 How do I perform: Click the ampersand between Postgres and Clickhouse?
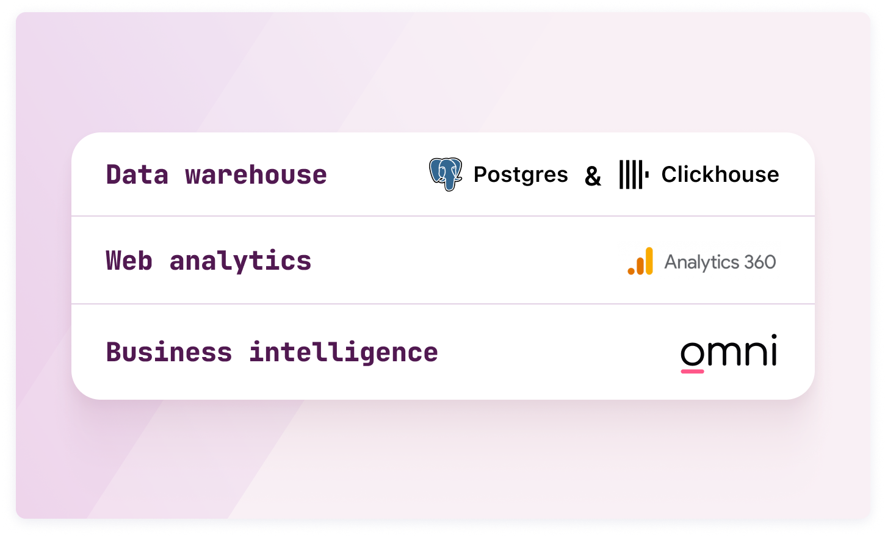tap(593, 176)
